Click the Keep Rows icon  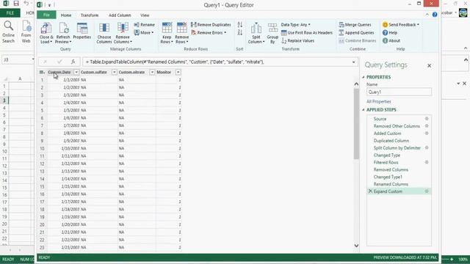167,28
